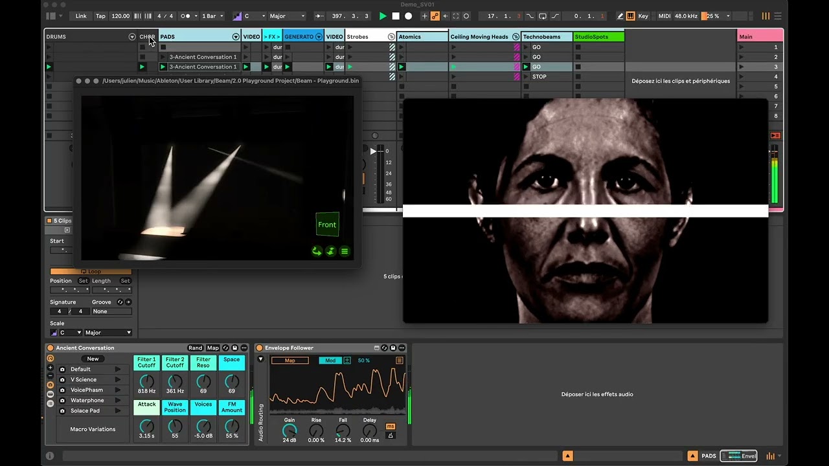The width and height of the screenshot is (829, 466).
Task: Open the Major scale dropdown in toolbar
Action: pos(287,16)
